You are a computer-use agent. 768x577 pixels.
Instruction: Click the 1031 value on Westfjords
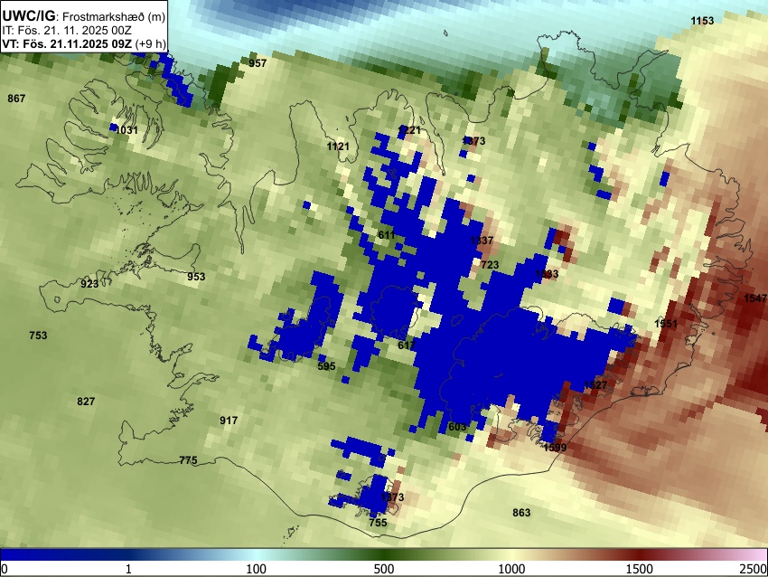click(126, 130)
